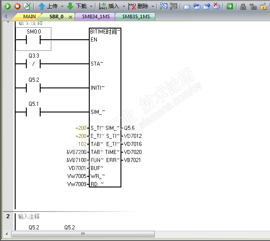Click the Q5.6 output parameter
This screenshot has width=270, height=241.
click(x=129, y=128)
